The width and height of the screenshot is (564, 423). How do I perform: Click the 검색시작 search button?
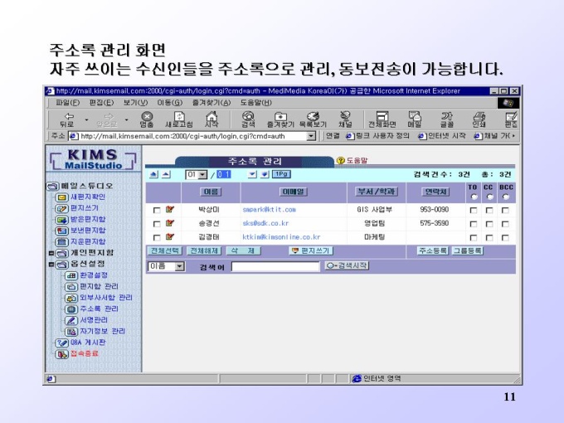[347, 265]
